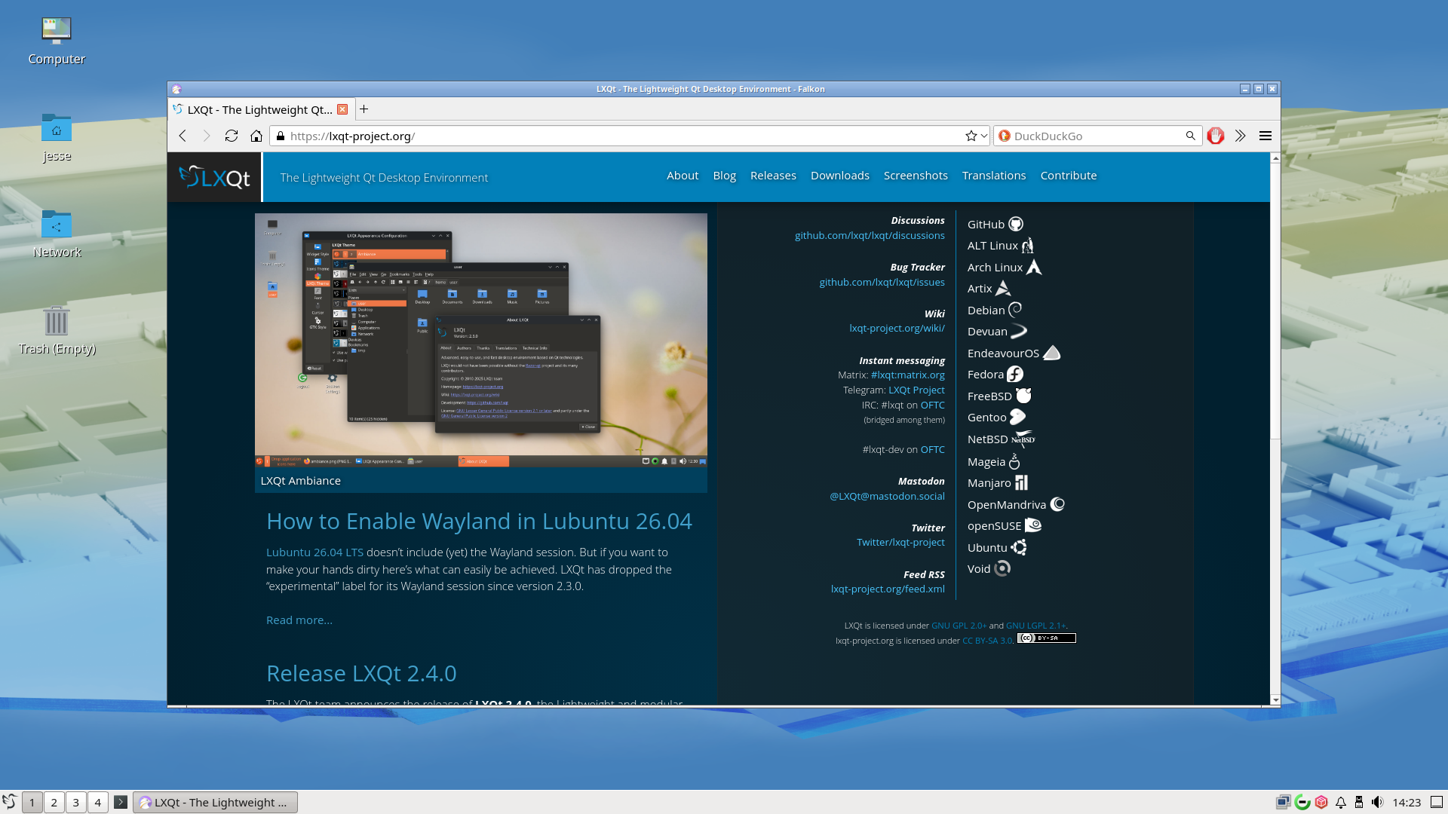Click the Manjaro logo icon
The height and width of the screenshot is (814, 1448).
(x=1021, y=482)
